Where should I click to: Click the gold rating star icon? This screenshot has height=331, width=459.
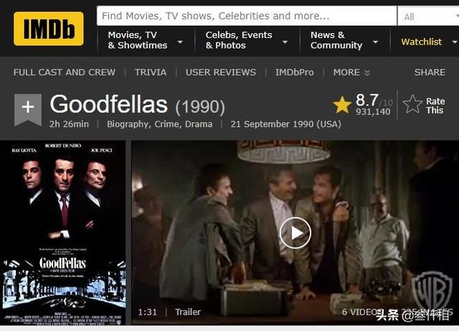pos(342,105)
